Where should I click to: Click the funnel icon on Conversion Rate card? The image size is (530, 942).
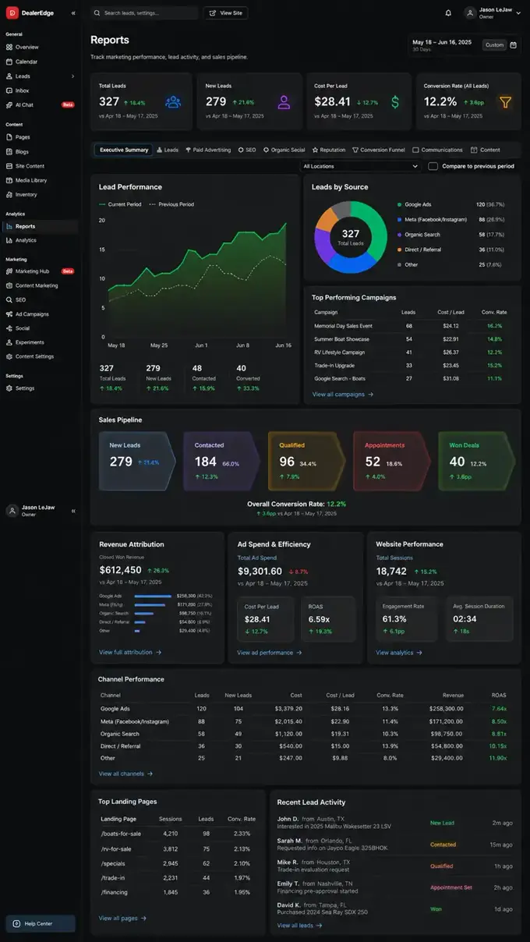(505, 102)
